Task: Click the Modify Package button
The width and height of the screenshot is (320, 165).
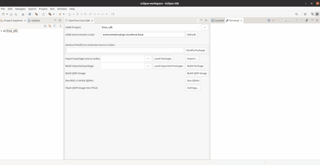Action: 195,50
